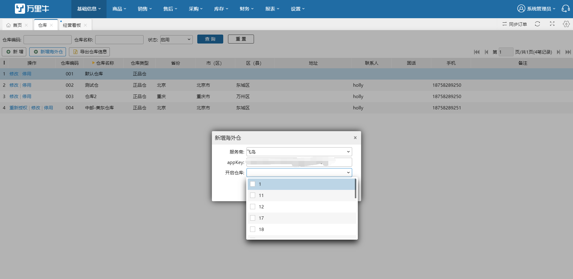
Task: Click 修改 link for 仓库2
Action: pos(14,96)
